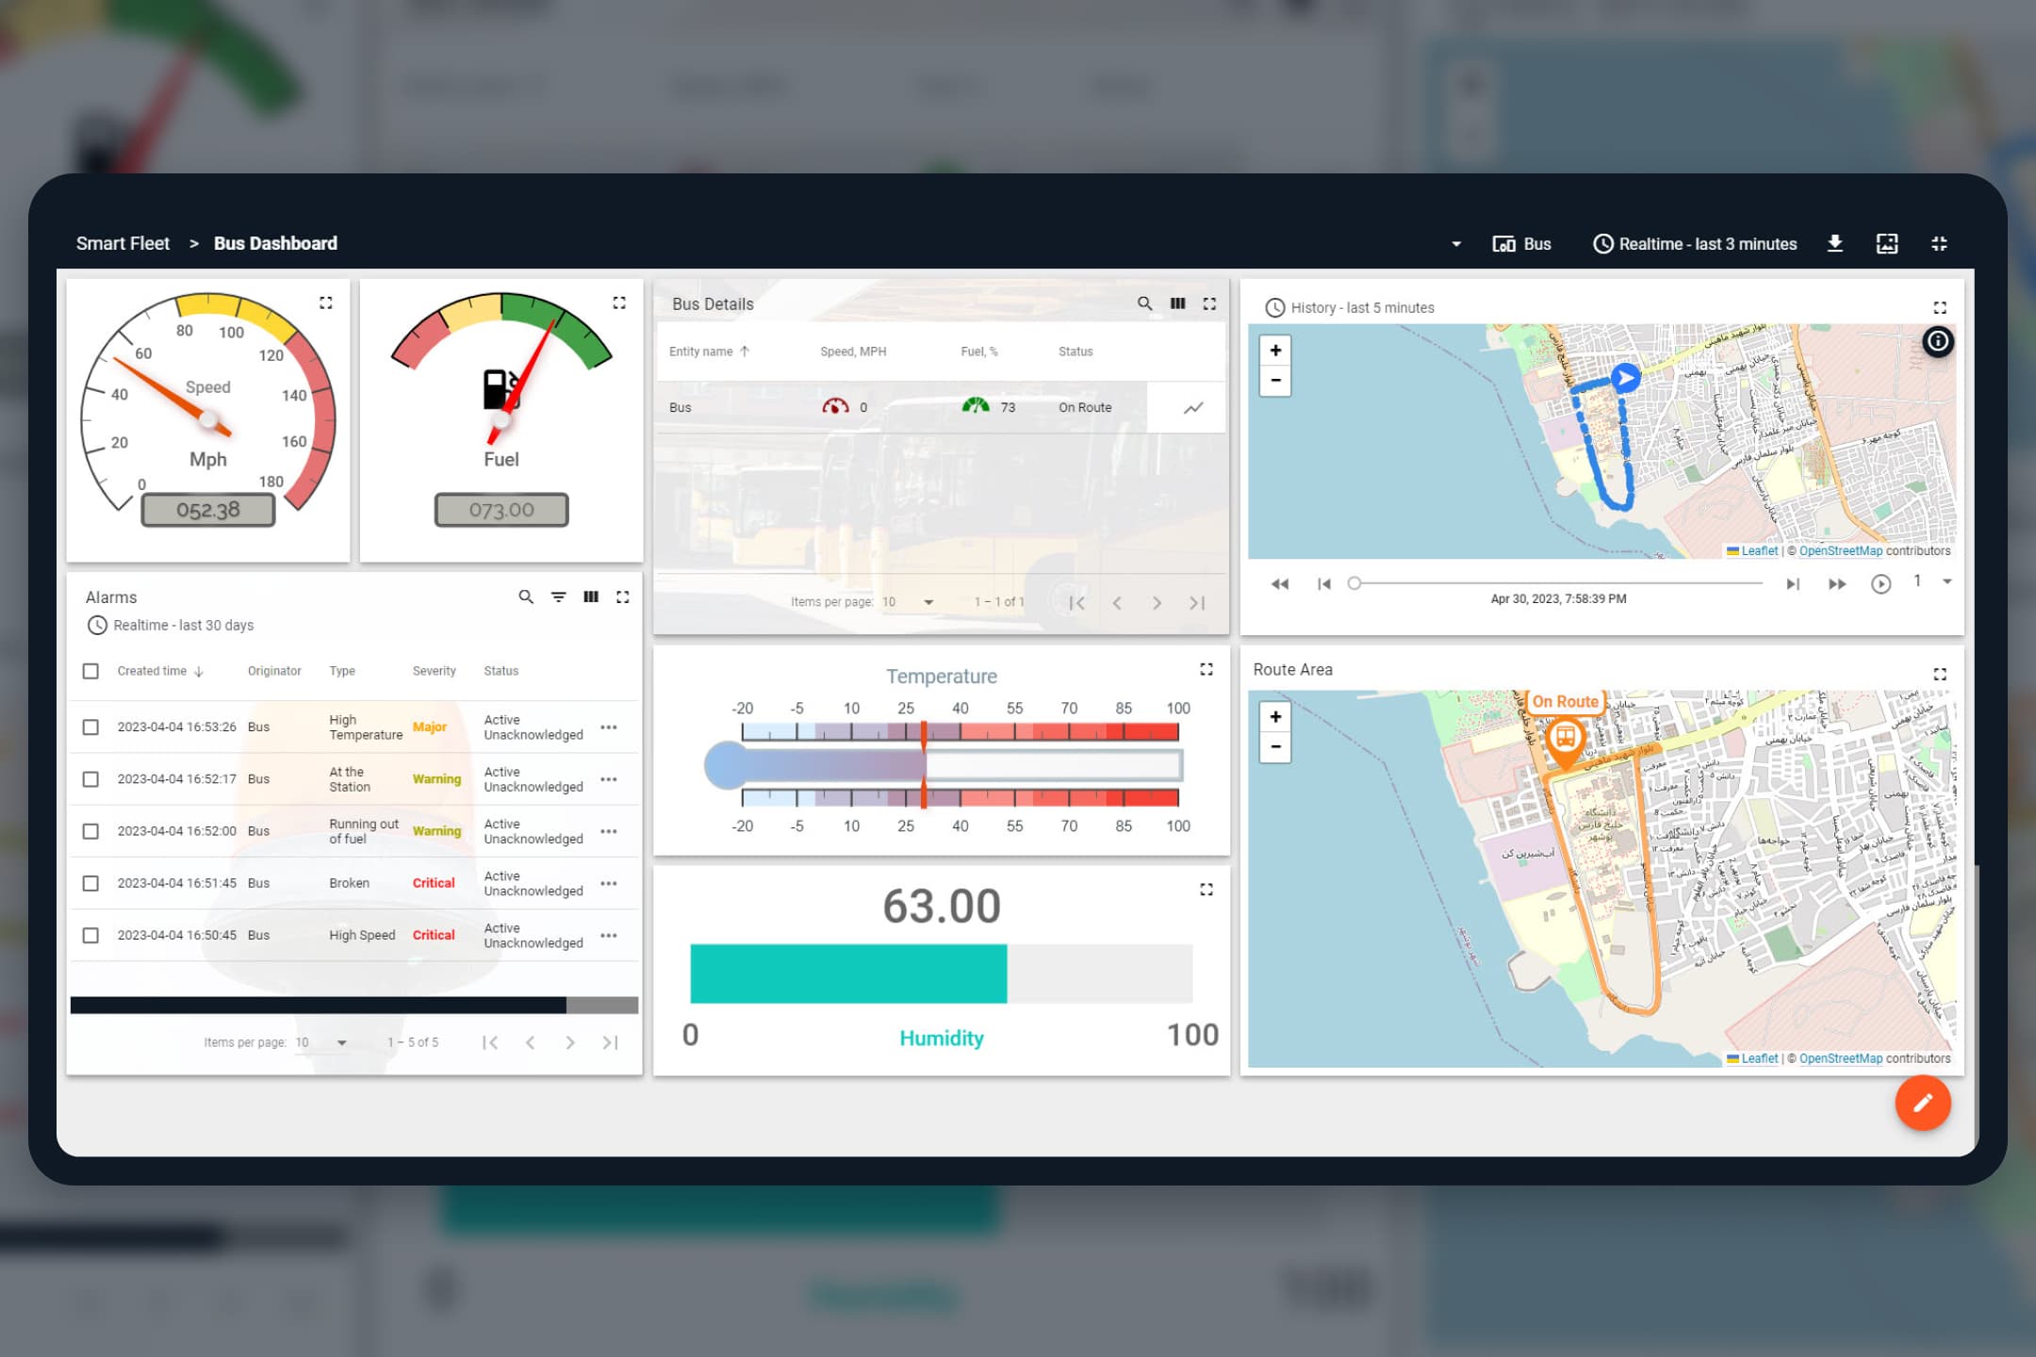Expand History map widget to fullscreen
The width and height of the screenshot is (2036, 1357).
pos(1940,307)
